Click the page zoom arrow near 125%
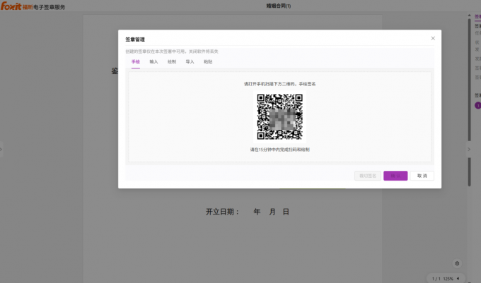Viewport: 481px width, 283px height. pyautogui.click(x=458, y=278)
